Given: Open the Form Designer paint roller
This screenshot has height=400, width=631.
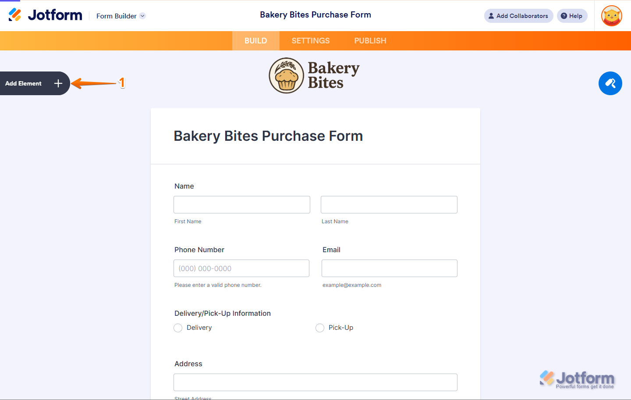Looking at the screenshot, I should (610, 83).
